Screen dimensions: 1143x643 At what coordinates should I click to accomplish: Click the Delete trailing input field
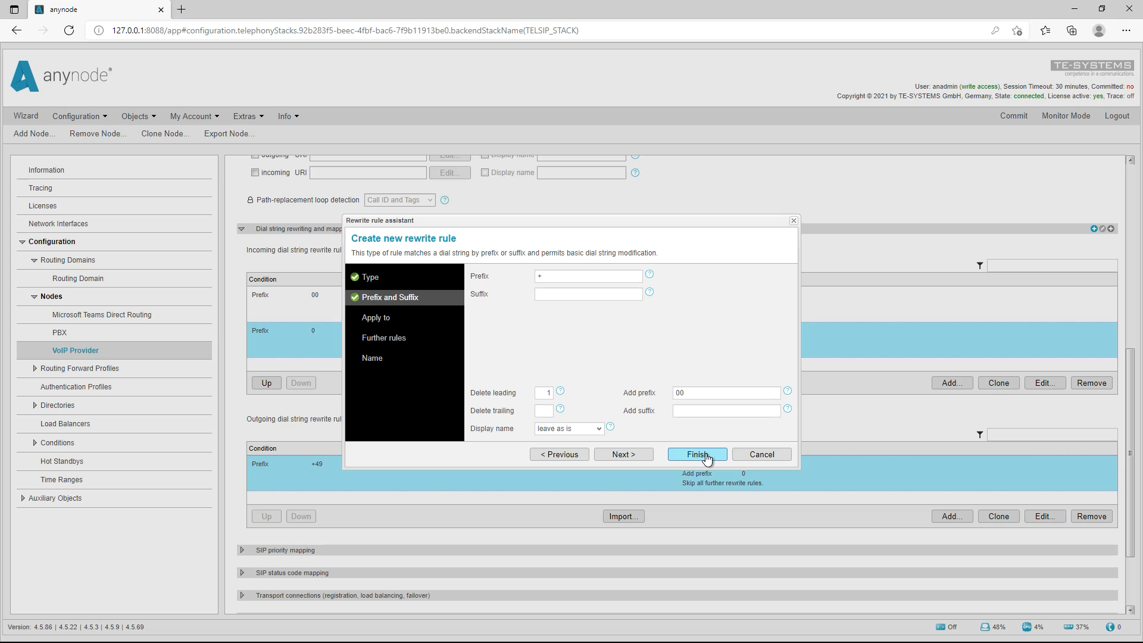[x=544, y=411]
